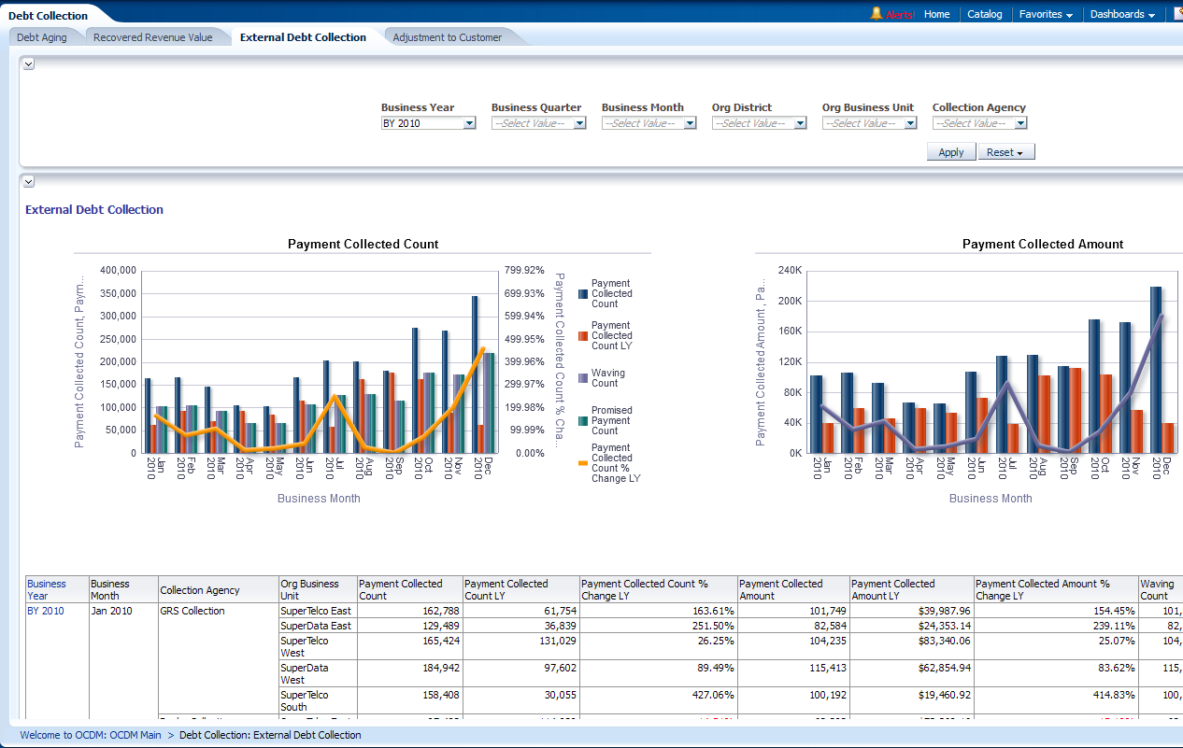Screen dimensions: 1183x748
Task: Open the Recovered Revenue Value tab
Action: 152,37
